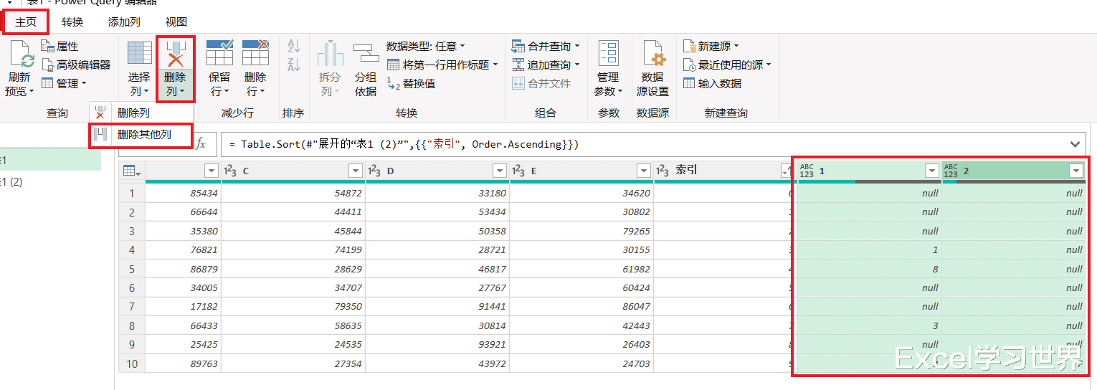
Task: Click the column E data type icon
Action: (519, 171)
